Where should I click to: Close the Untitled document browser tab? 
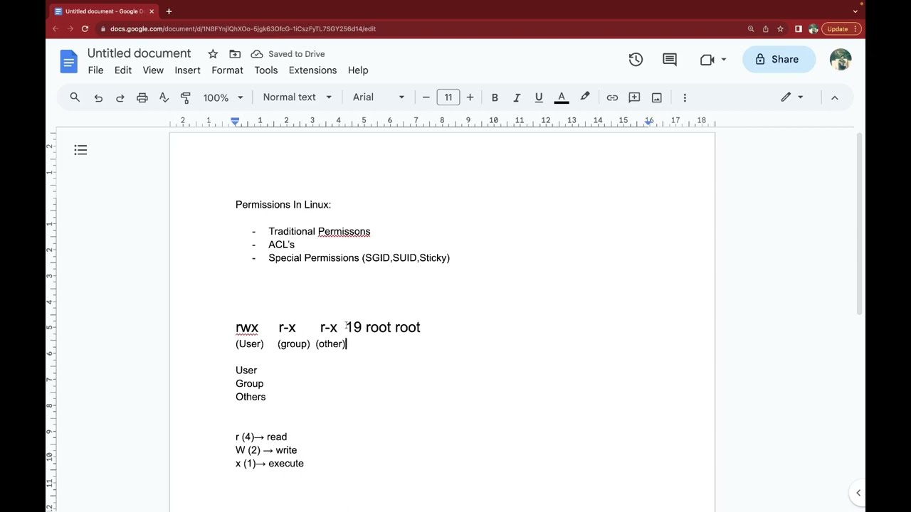point(152,11)
